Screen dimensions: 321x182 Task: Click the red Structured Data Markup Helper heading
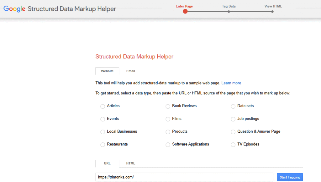click(134, 56)
